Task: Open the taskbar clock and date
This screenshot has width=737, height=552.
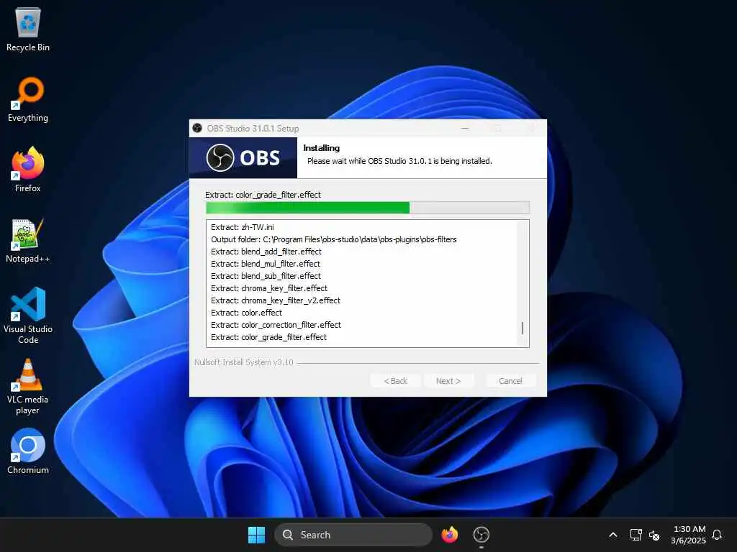Action: click(x=689, y=535)
